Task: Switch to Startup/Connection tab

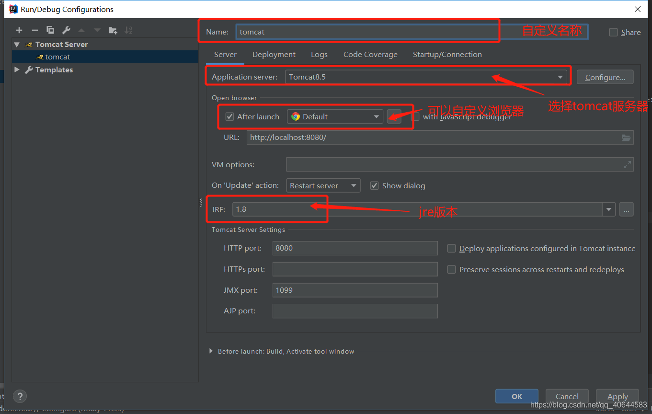Action: pos(447,55)
